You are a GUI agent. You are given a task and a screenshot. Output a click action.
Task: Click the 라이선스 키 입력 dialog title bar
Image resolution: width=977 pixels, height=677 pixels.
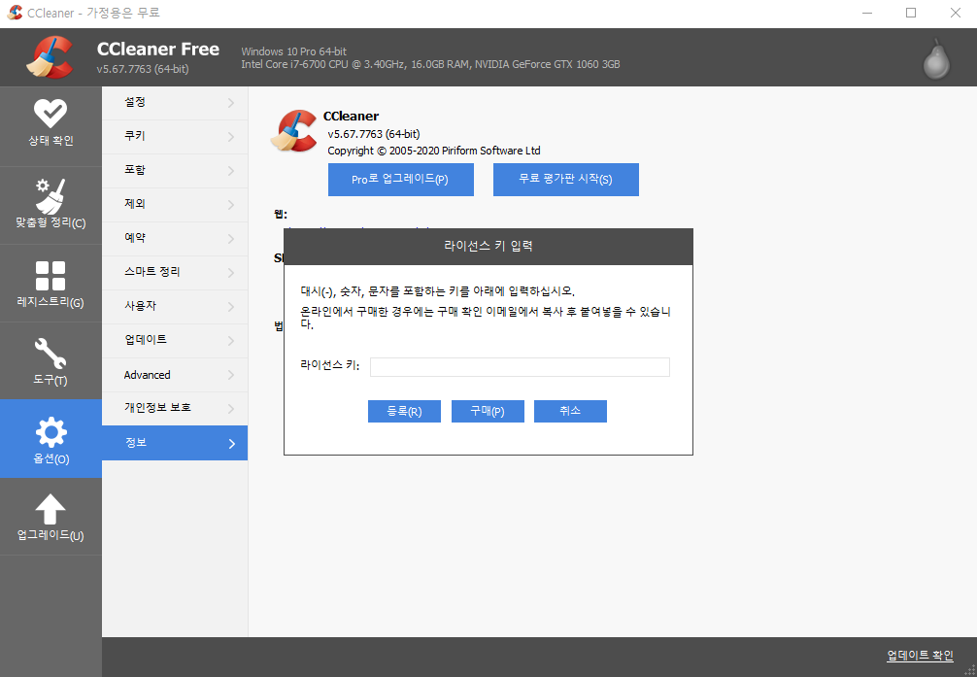pos(488,247)
